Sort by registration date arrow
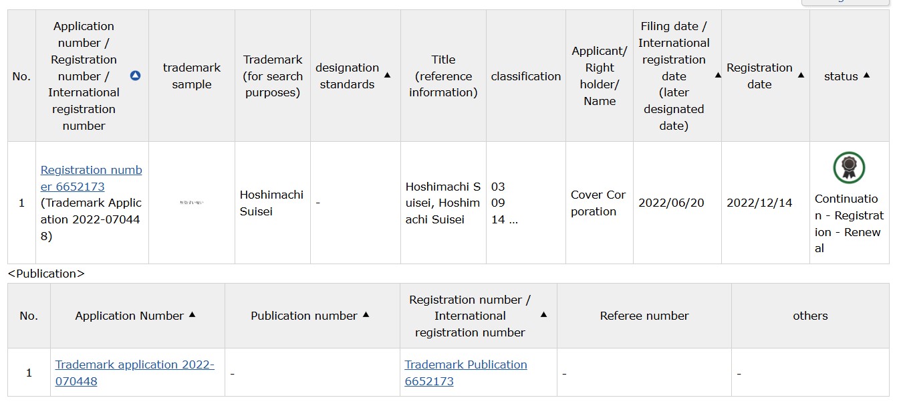The width and height of the screenshot is (897, 408). pyautogui.click(x=801, y=75)
